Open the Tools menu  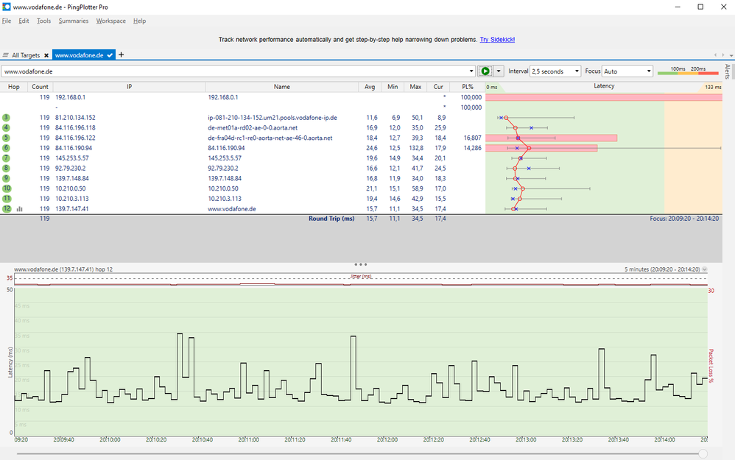point(43,21)
